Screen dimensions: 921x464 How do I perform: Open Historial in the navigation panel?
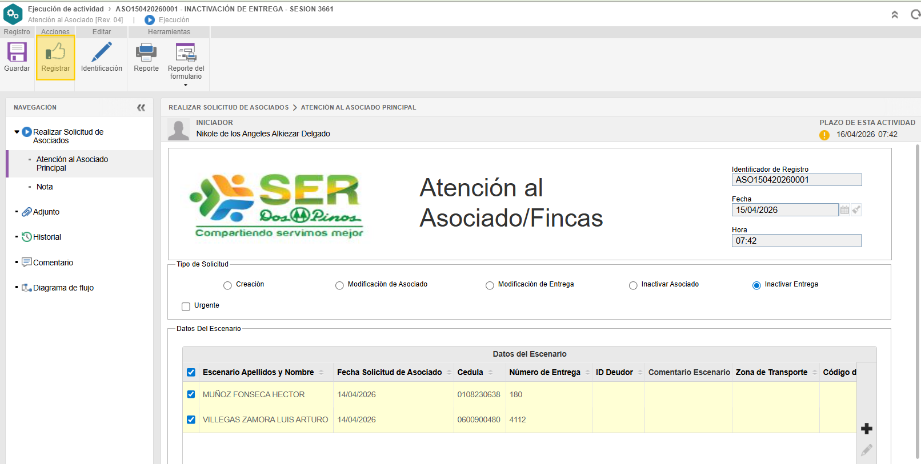(47, 237)
